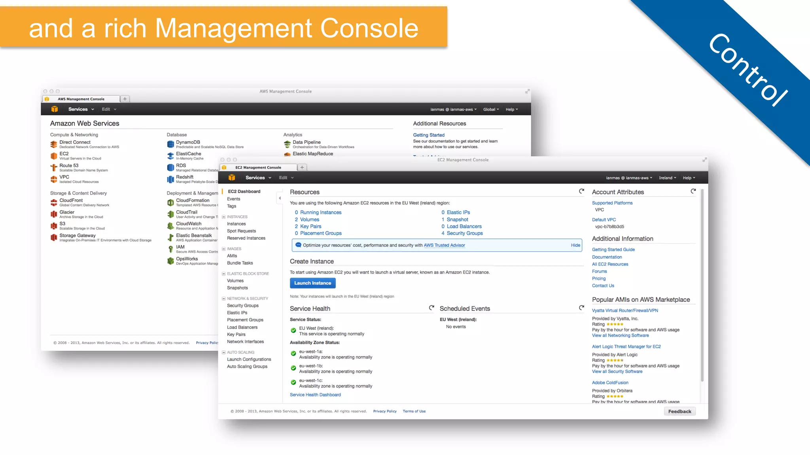
Task: Collapse the IMAGES sidebar group
Action: pos(224,249)
